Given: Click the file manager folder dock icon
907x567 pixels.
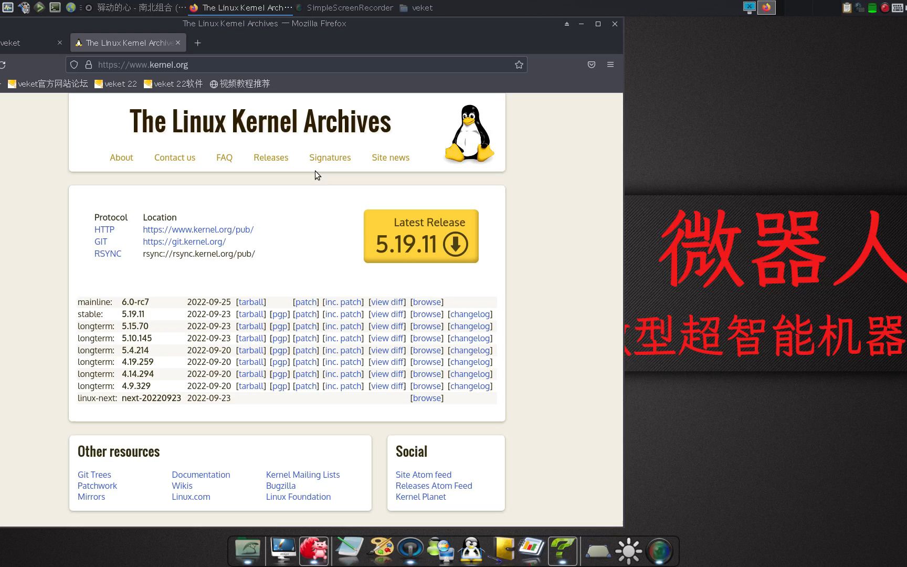Looking at the screenshot, I should click(x=247, y=550).
